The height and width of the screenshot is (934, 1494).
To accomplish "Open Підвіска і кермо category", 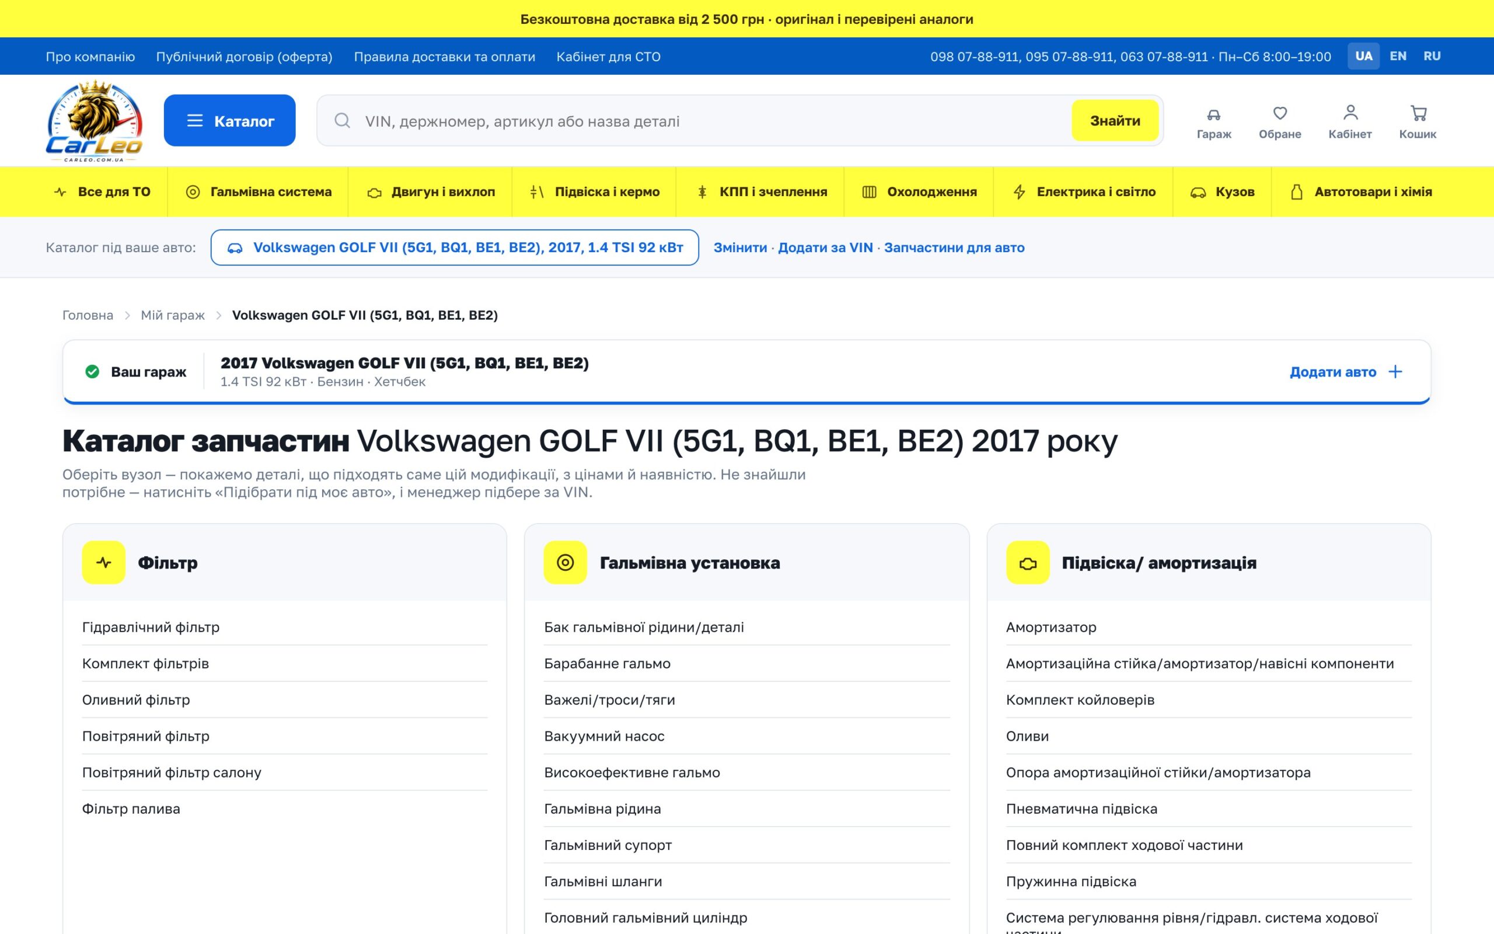I will pos(595,191).
